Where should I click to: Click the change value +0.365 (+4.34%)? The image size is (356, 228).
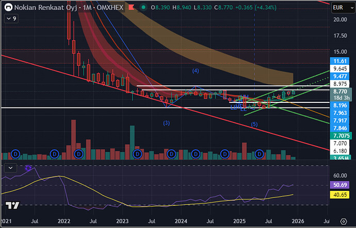pyautogui.click(x=255, y=8)
